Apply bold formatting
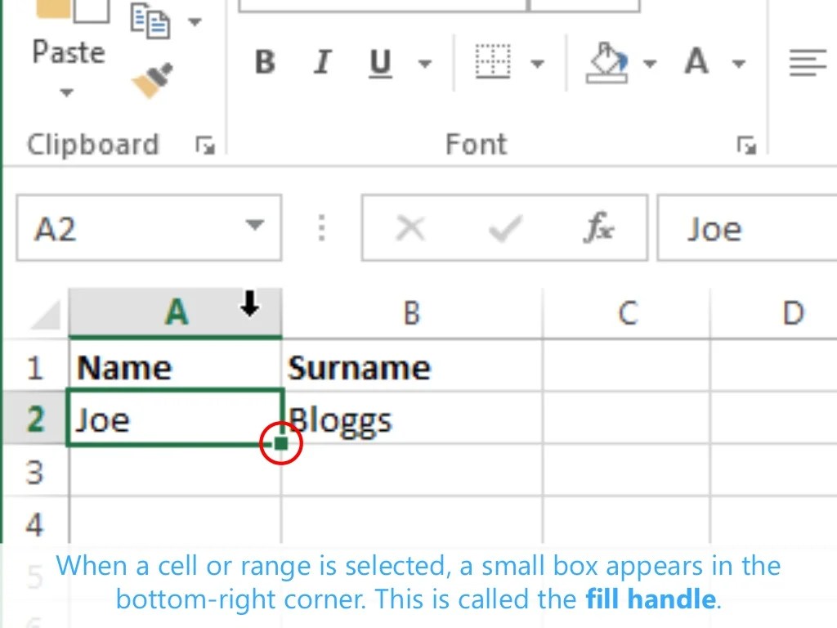 pyautogui.click(x=263, y=63)
